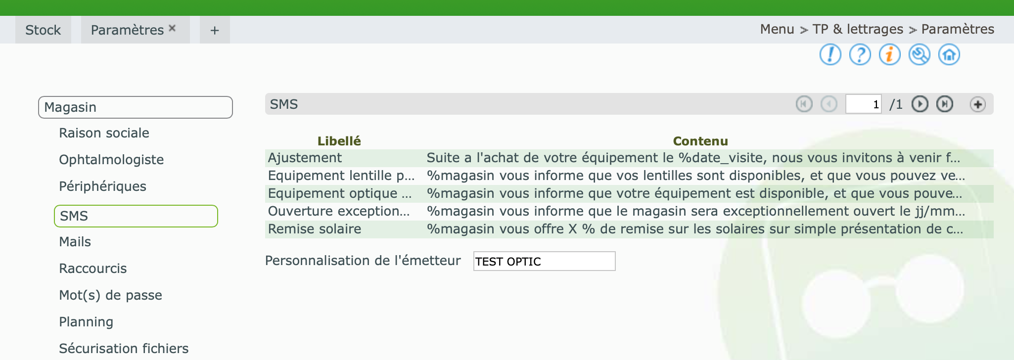The width and height of the screenshot is (1014, 360).
Task: Go to next SMS page
Action: point(920,104)
